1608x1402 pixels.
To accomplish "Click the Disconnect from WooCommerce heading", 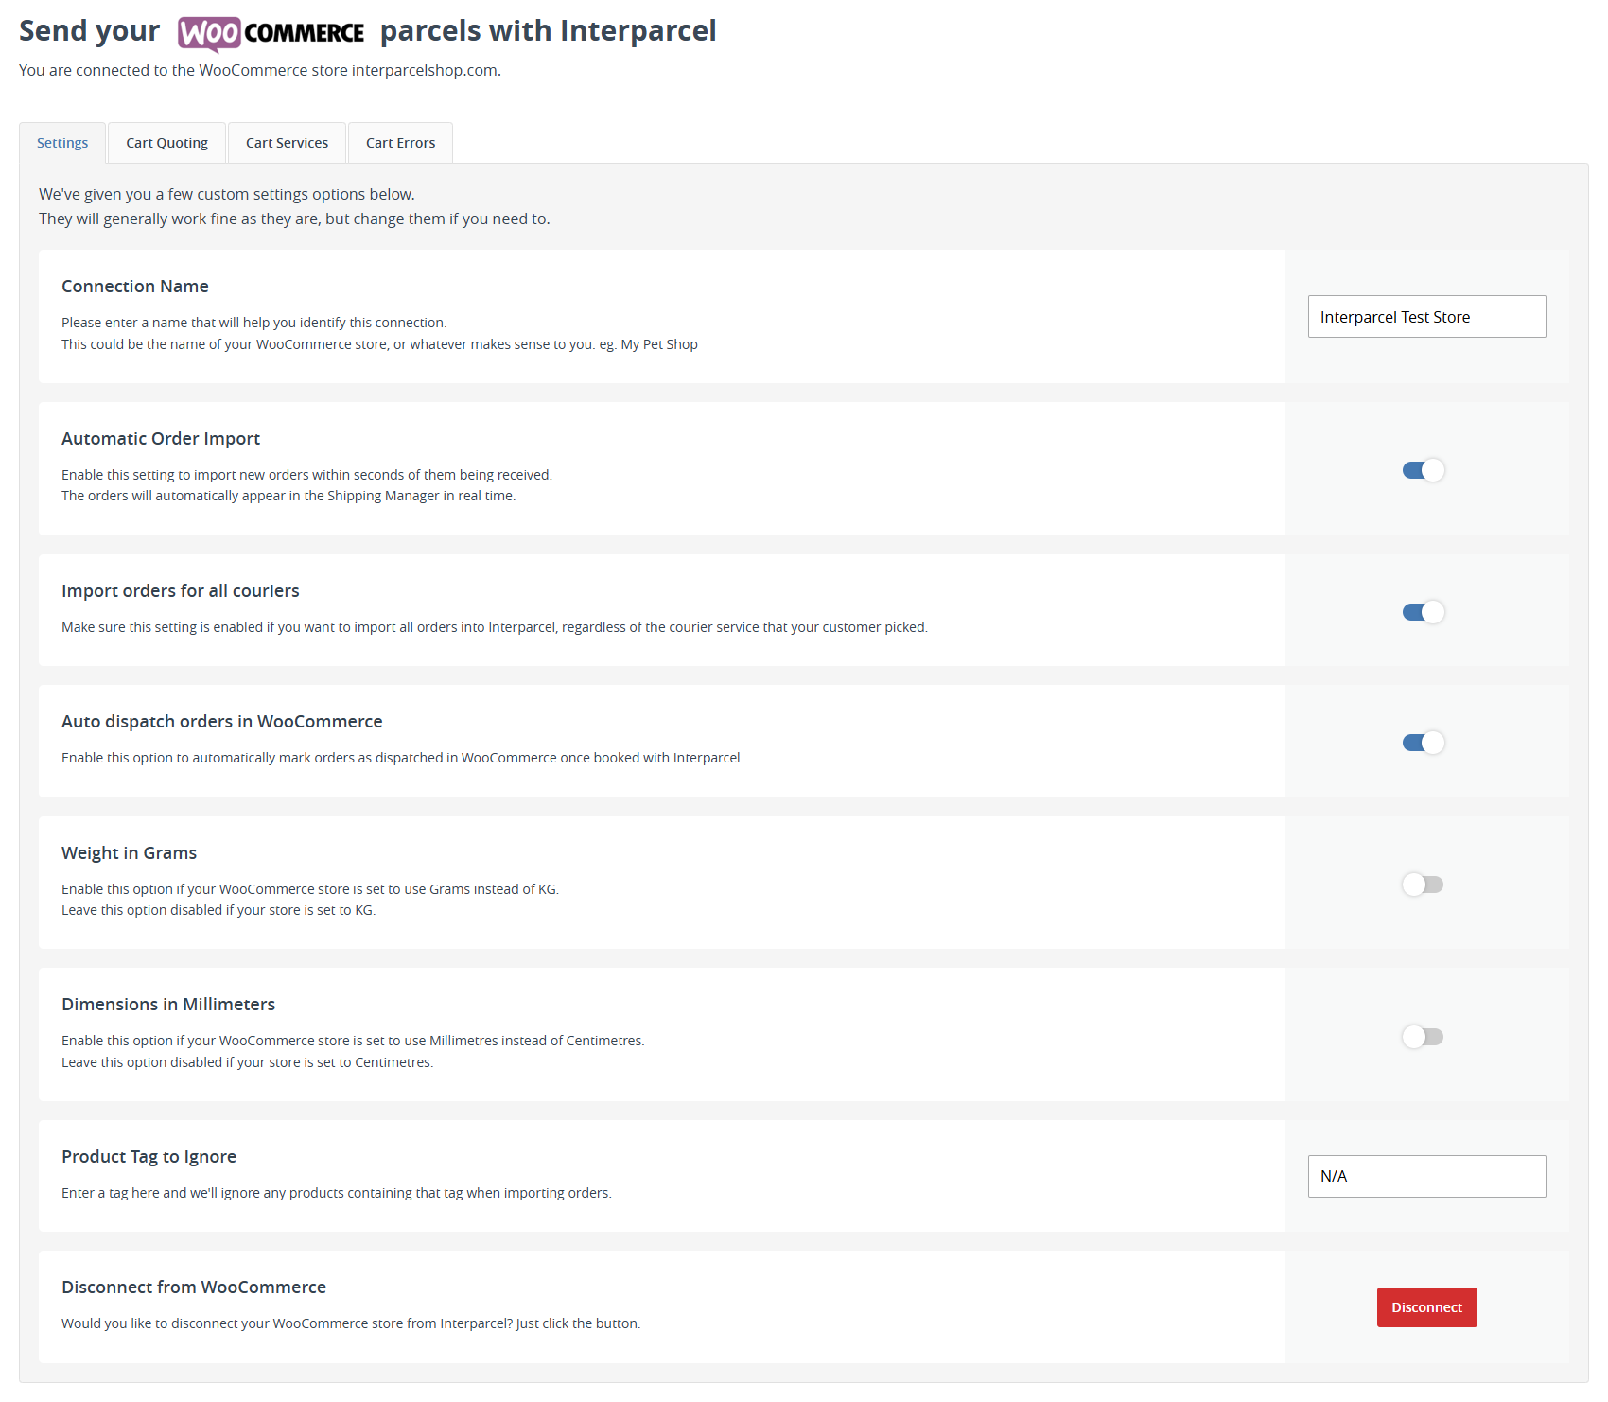I will pos(194,1288).
